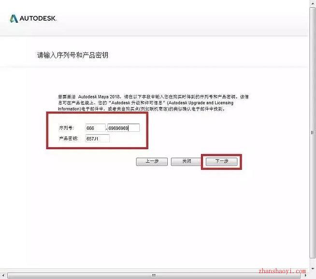Focus the serial number prefix field 666
This screenshot has width=316, height=279.
pyautogui.click(x=95, y=128)
